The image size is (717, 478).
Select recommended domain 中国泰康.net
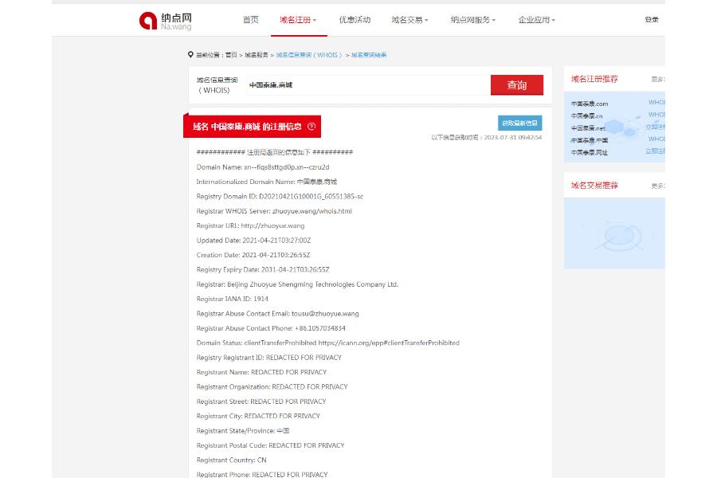588,128
